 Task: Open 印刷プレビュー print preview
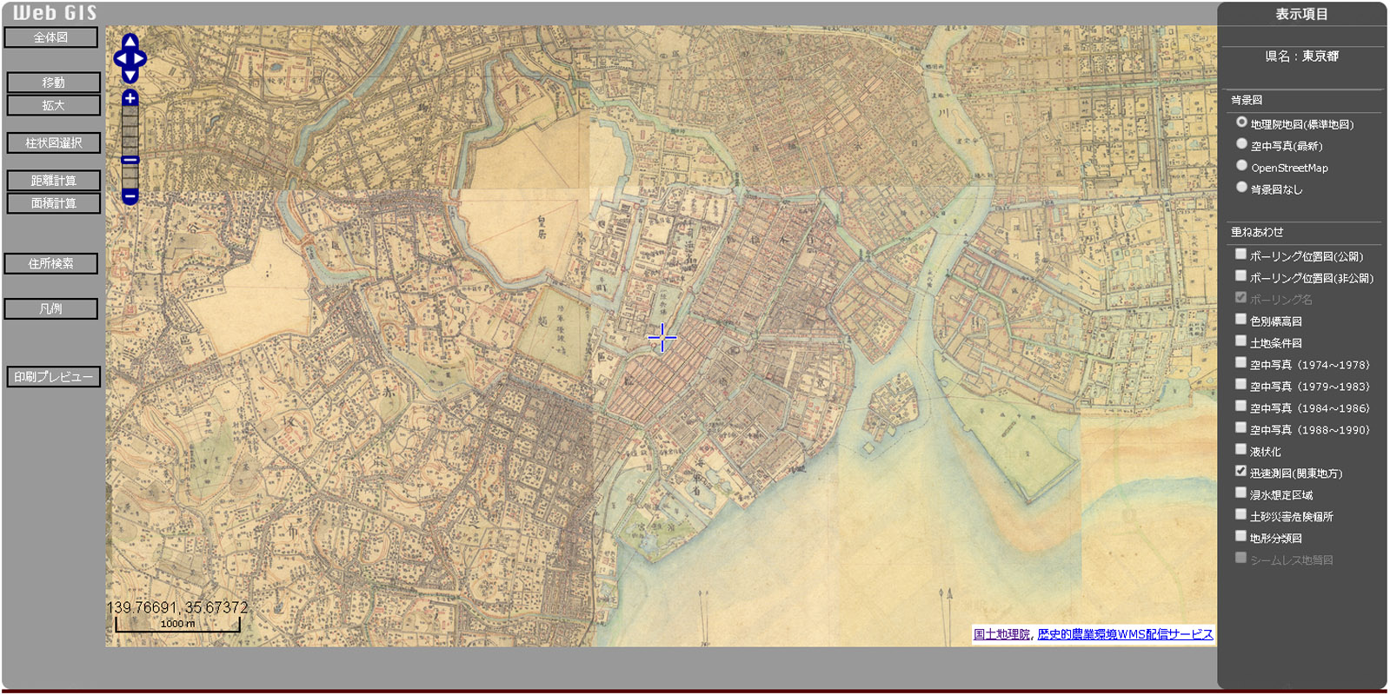54,377
